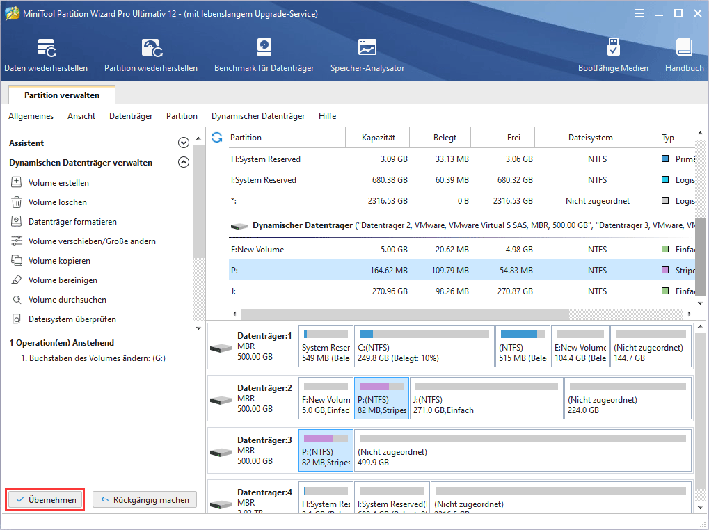
Task: Select I:System Reserved partition row
Action: tap(461, 180)
